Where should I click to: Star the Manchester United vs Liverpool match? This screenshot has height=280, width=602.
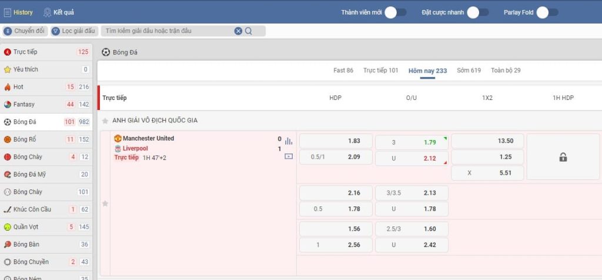tap(105, 204)
